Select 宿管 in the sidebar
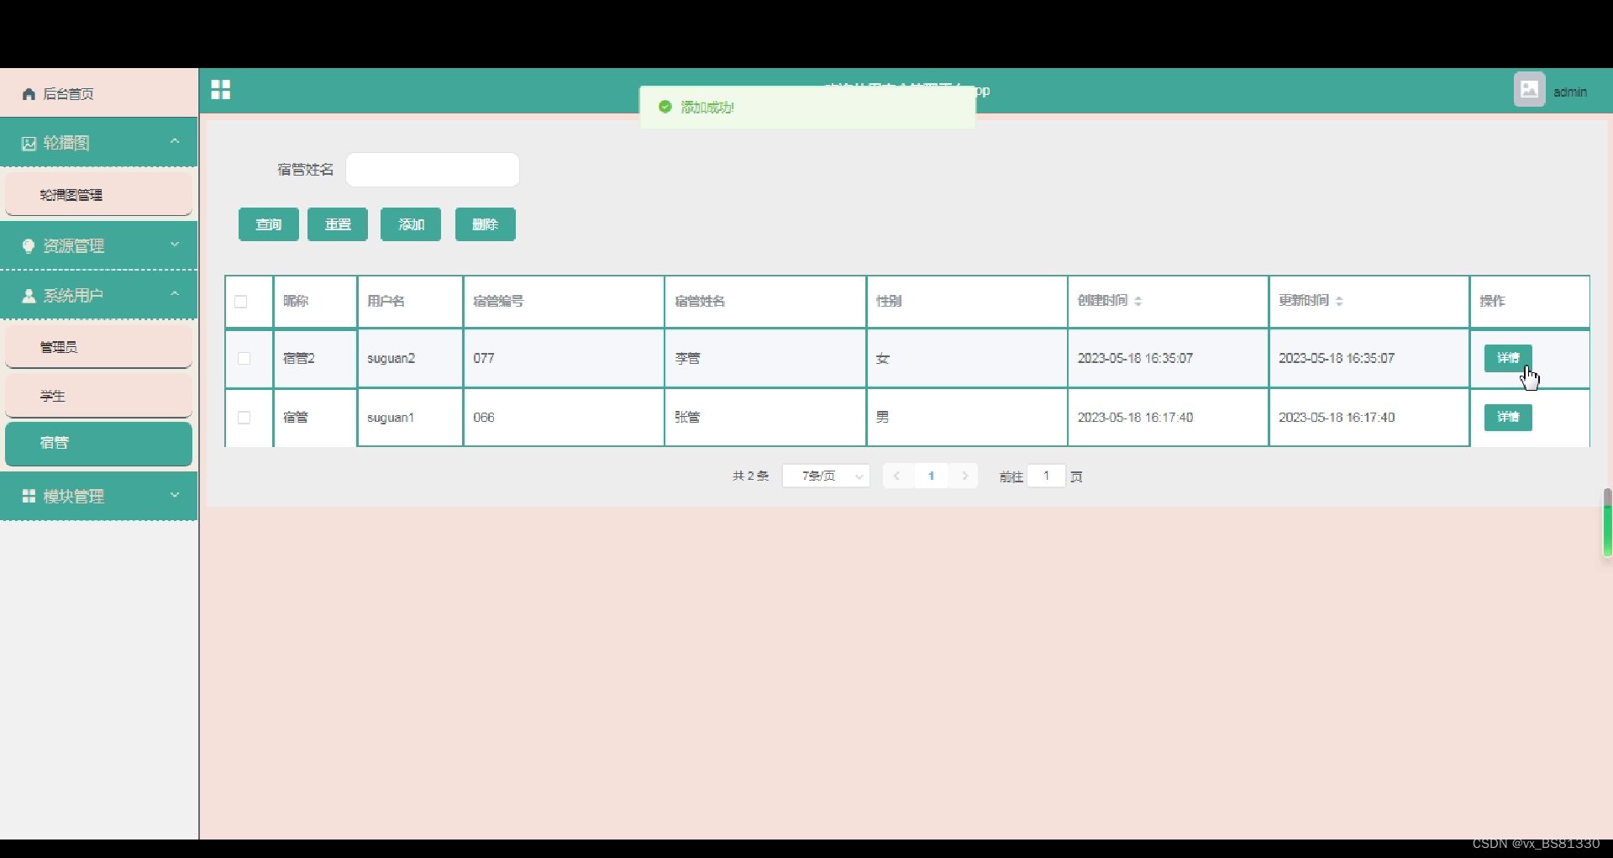The height and width of the screenshot is (858, 1613). tap(99, 443)
